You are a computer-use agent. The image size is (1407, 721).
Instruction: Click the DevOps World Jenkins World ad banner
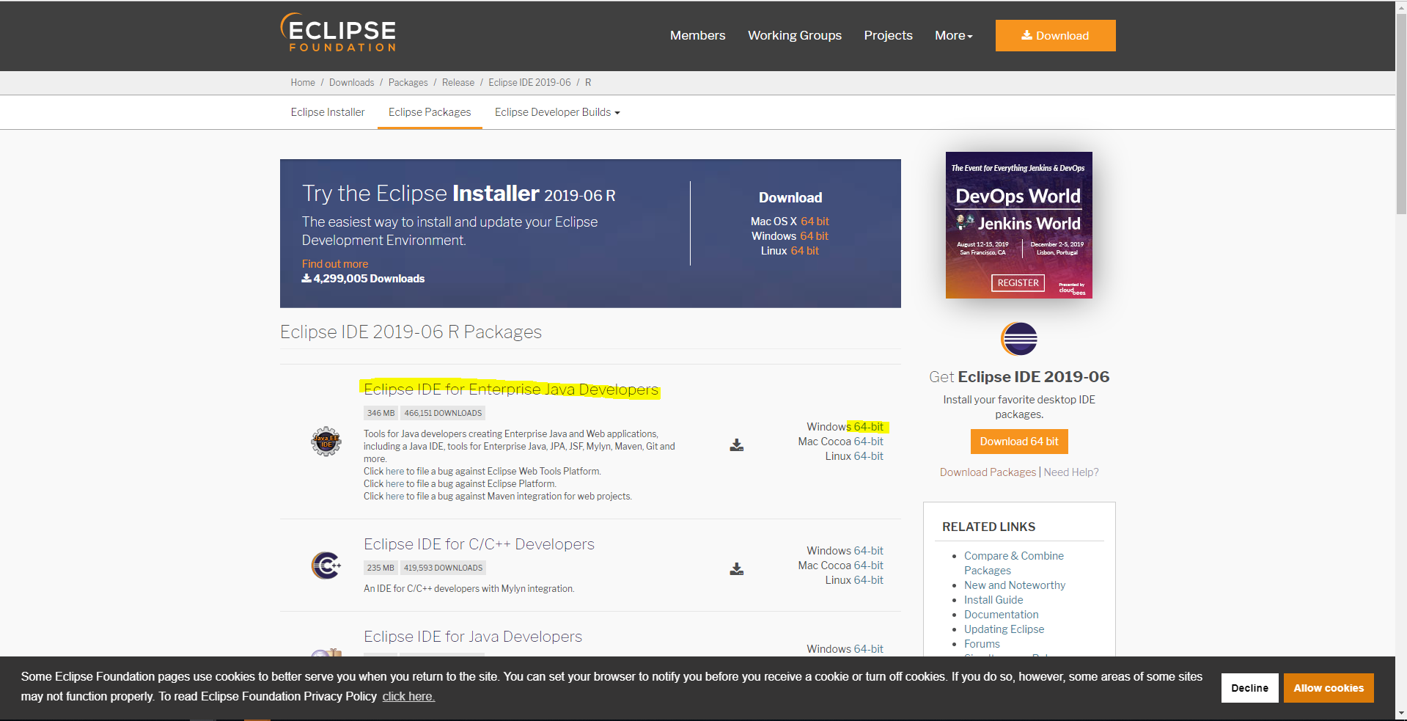click(1019, 225)
